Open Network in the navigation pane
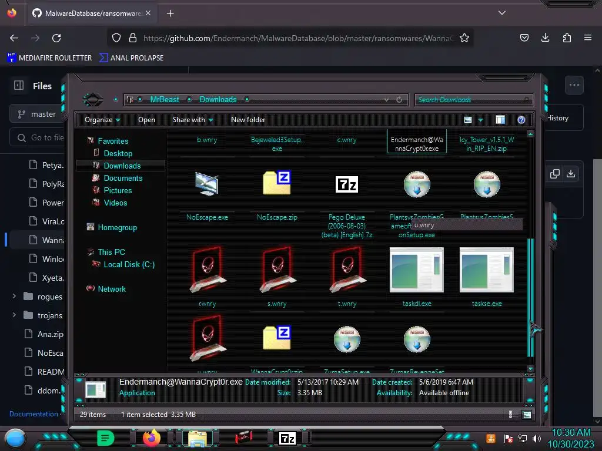 [x=112, y=289]
